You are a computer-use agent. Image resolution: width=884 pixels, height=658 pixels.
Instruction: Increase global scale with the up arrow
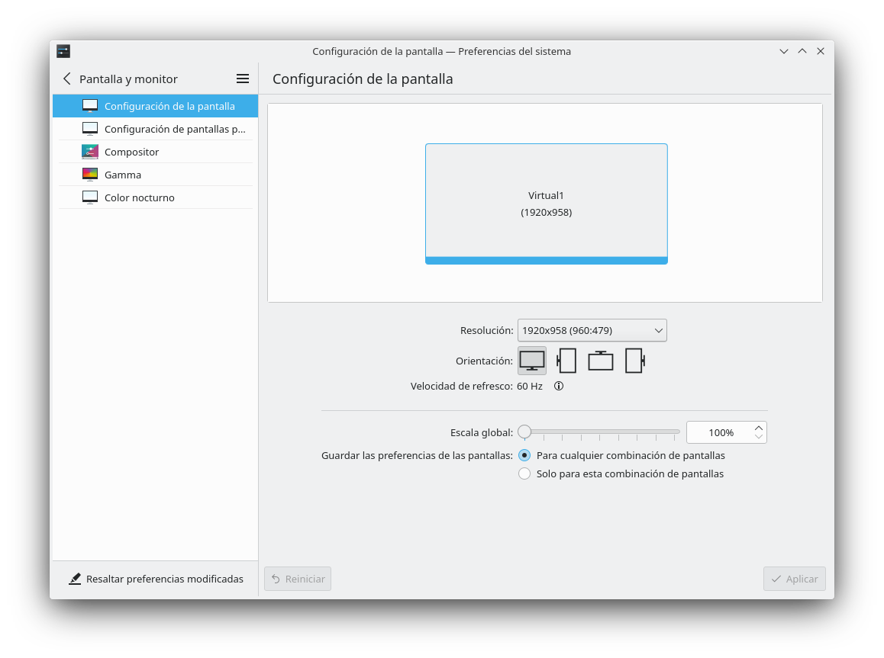tap(758, 428)
